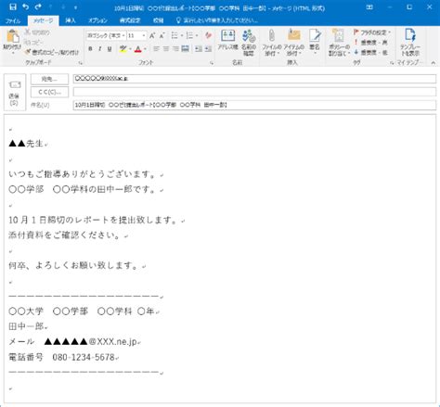Click the Save icon in quick access toolbar
Screen dimensions: 440x407
(13, 6)
